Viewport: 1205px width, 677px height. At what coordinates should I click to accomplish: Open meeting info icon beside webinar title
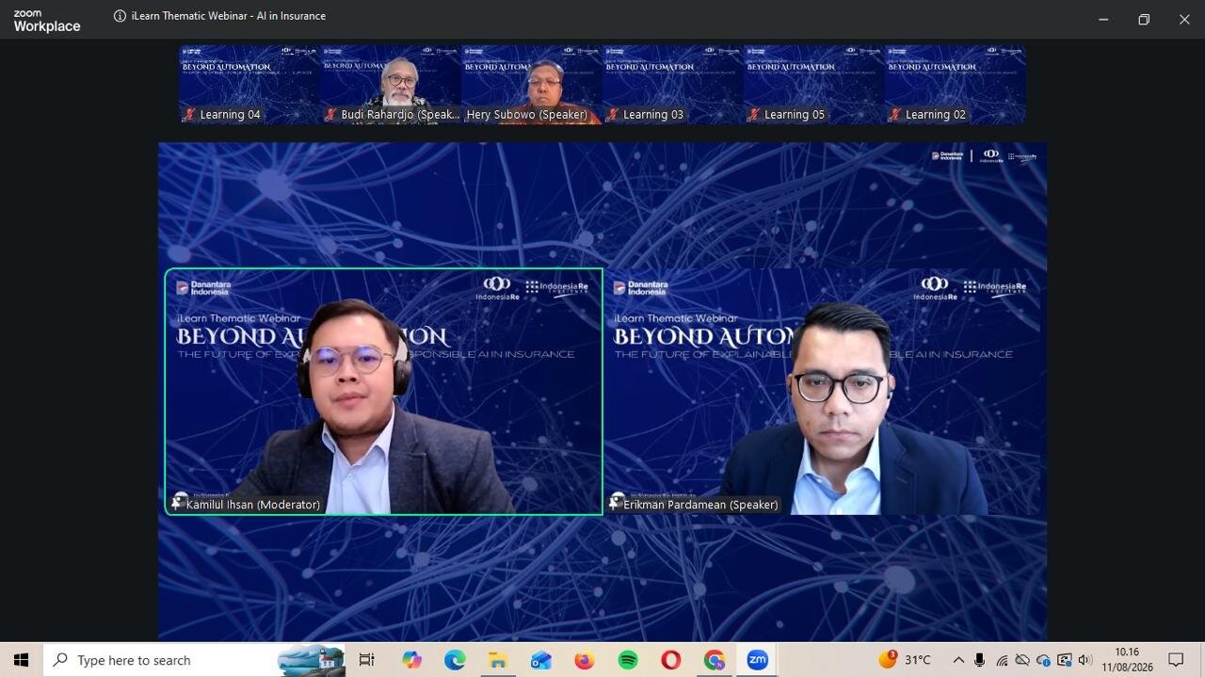click(120, 16)
